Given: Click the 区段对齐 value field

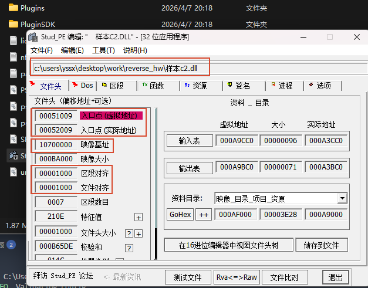Looking at the screenshot, I should point(56,173).
